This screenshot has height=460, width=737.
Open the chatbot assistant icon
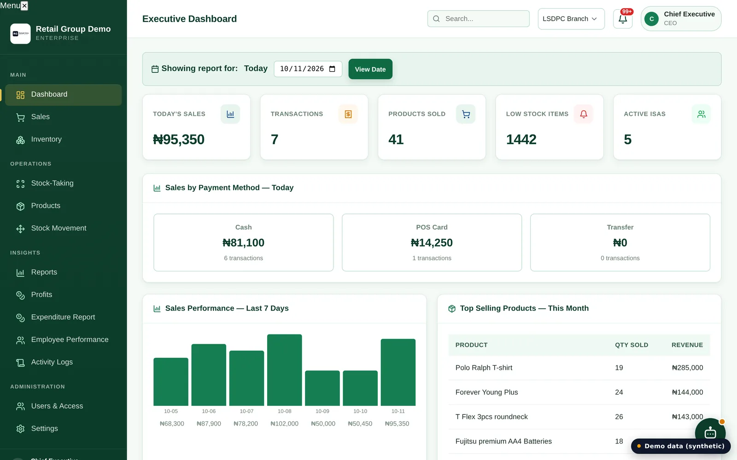click(x=710, y=433)
